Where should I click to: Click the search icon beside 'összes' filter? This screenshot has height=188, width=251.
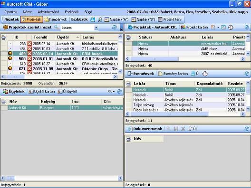click(57, 28)
